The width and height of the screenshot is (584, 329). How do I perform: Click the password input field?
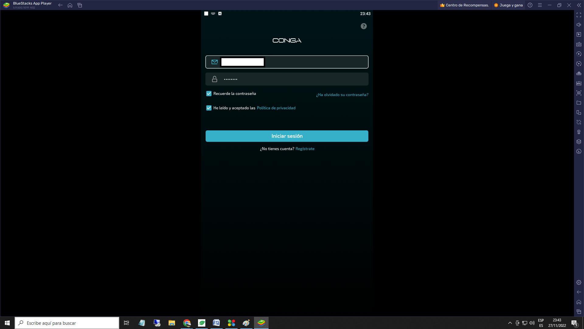click(287, 79)
